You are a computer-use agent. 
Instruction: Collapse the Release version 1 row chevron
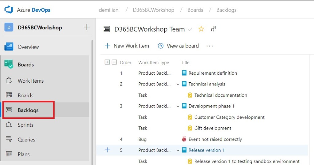click(x=178, y=150)
